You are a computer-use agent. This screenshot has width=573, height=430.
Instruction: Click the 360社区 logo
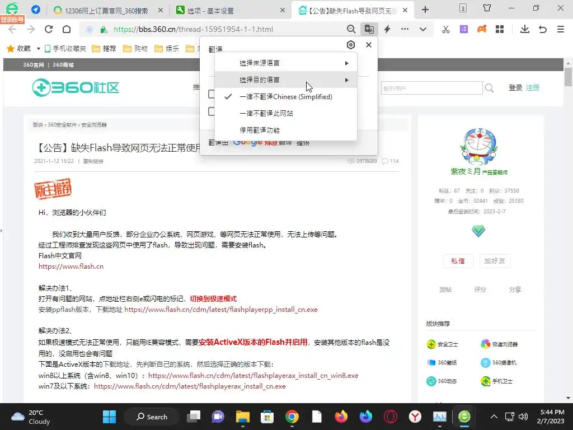point(76,87)
